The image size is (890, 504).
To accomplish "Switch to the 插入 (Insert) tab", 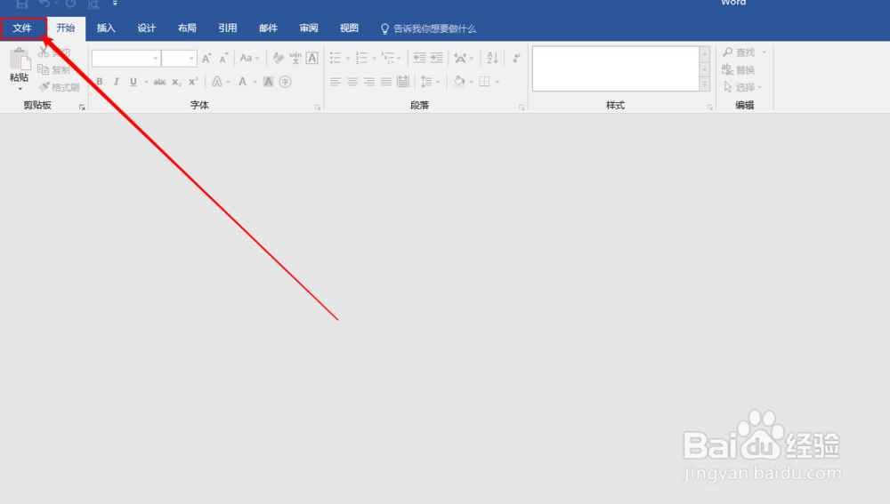I will (106, 28).
